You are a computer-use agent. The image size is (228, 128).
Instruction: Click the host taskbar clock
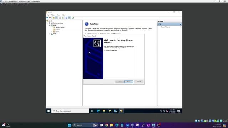[217, 125]
